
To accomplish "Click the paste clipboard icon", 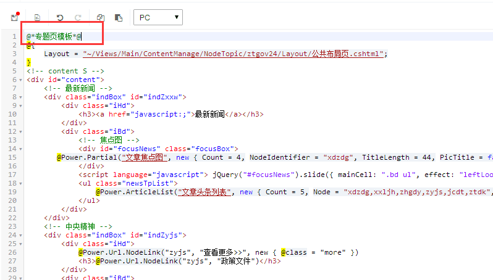I will [x=119, y=18].
